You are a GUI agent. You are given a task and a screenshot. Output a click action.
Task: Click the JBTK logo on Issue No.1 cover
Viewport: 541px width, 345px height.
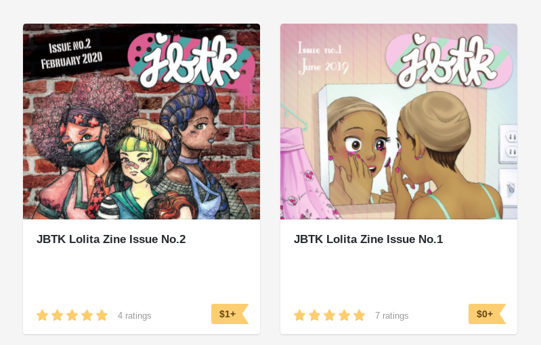tap(448, 61)
